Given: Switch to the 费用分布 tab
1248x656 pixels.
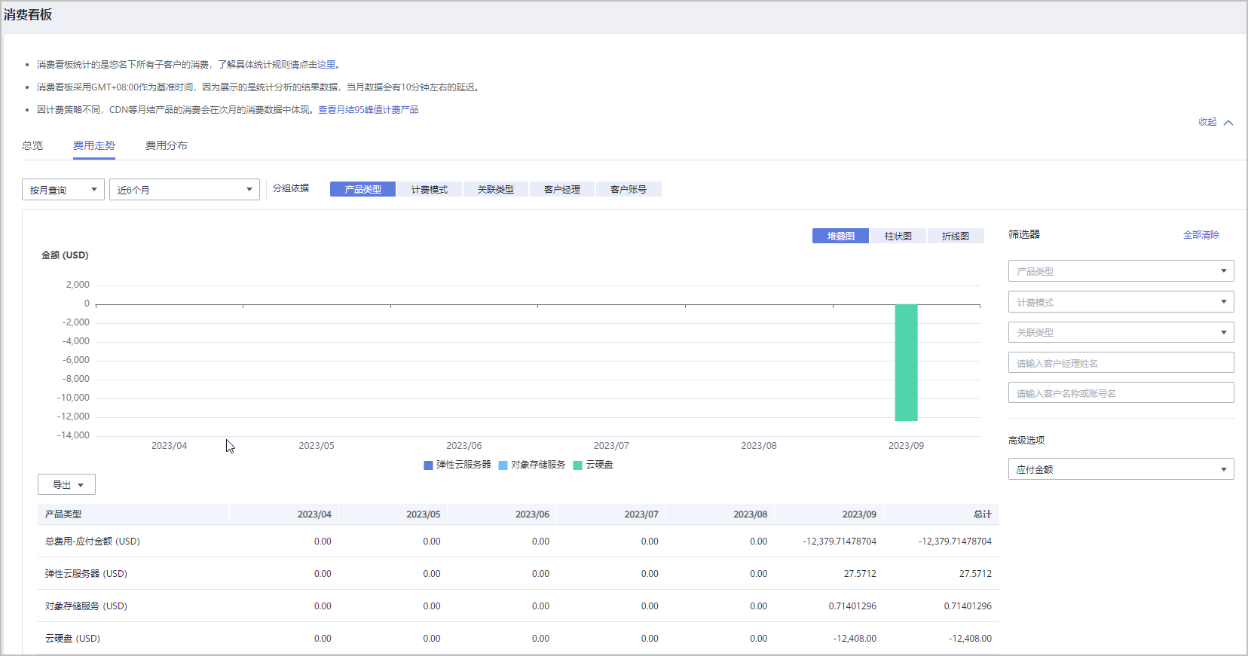Looking at the screenshot, I should (x=166, y=145).
